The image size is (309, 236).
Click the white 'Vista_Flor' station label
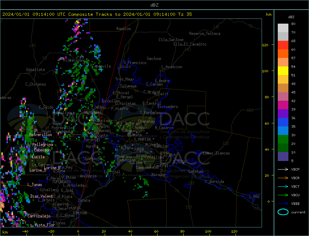[x=45, y=225]
